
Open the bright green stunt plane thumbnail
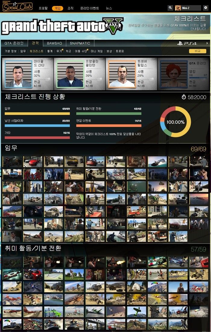tap(53, 312)
